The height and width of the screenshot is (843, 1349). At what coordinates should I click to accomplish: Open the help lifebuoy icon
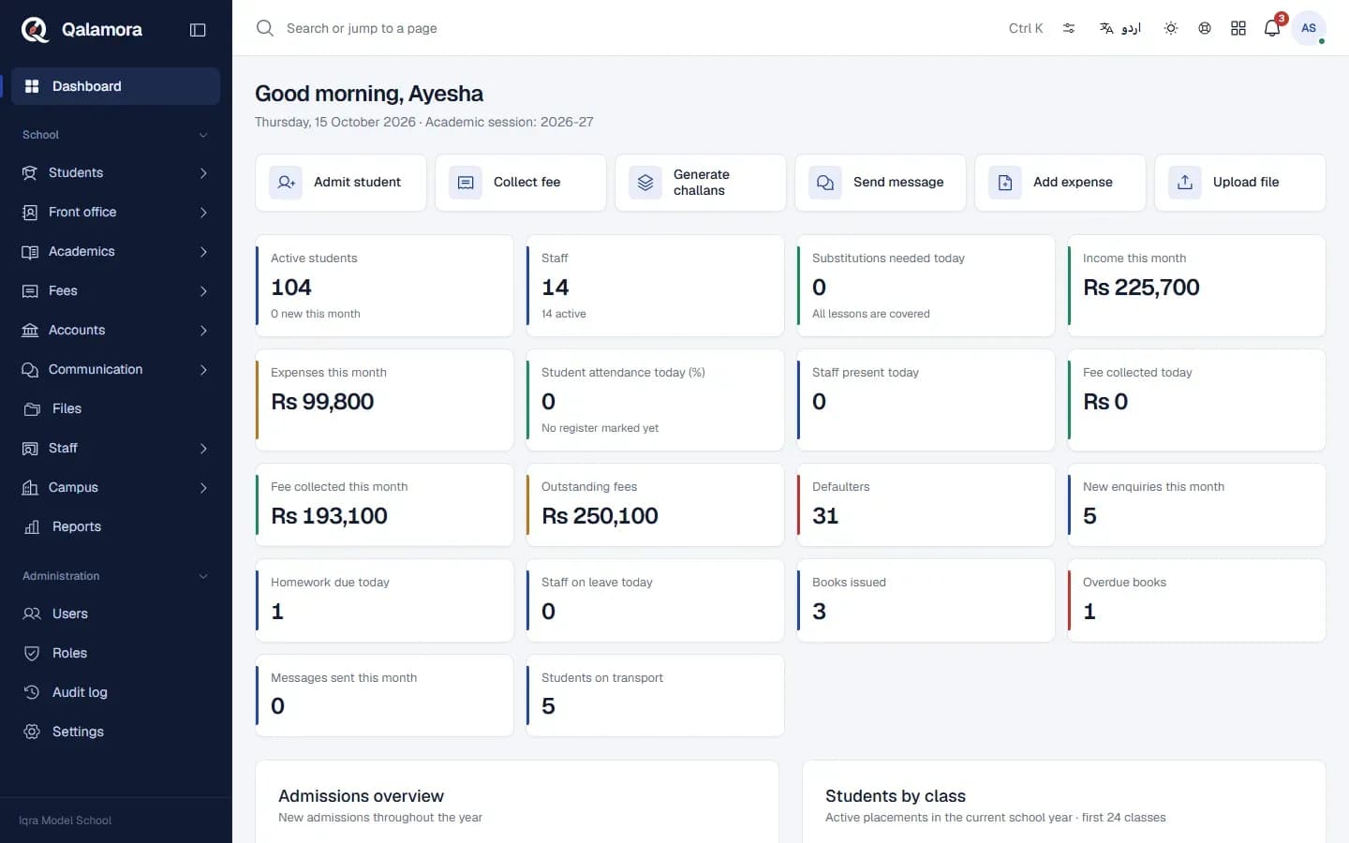[x=1205, y=28]
